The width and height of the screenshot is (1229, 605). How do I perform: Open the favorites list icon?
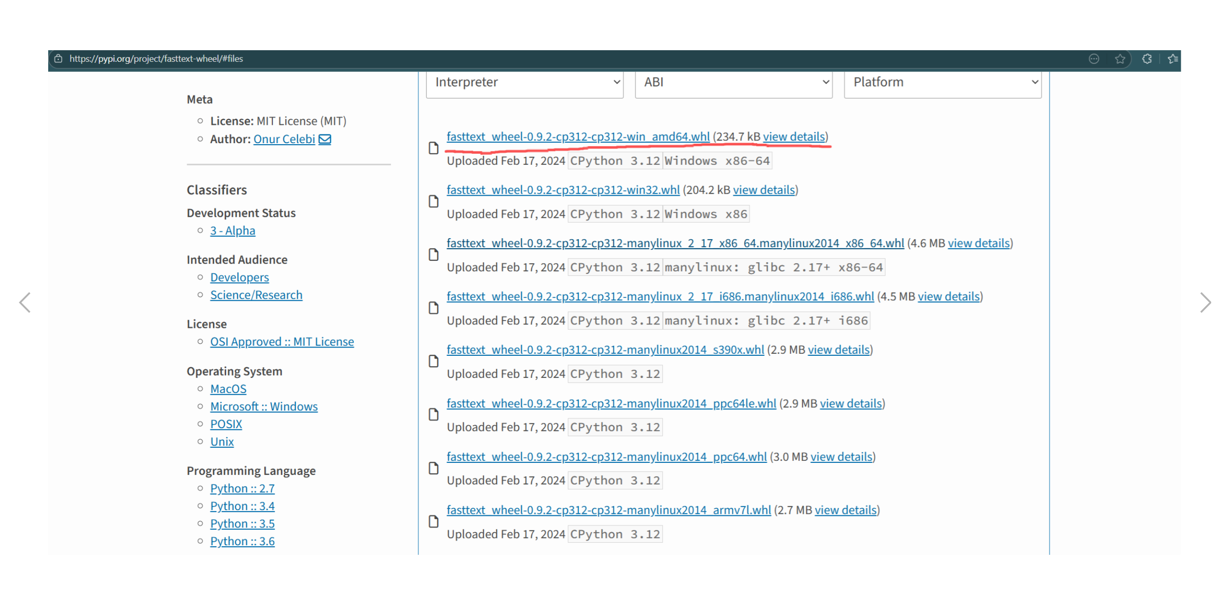[1172, 59]
